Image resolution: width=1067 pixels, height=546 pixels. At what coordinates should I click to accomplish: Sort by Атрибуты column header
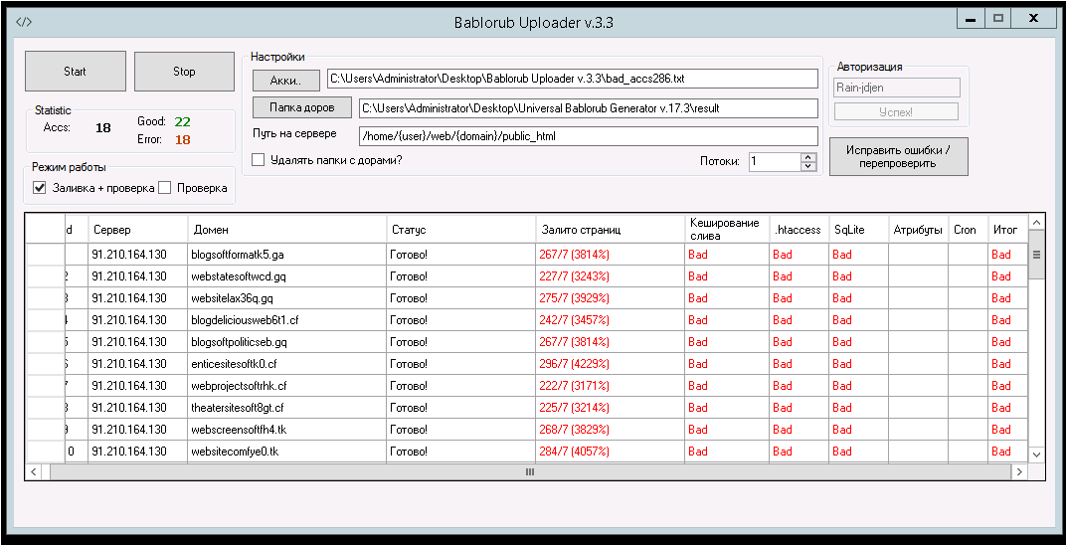tap(918, 230)
